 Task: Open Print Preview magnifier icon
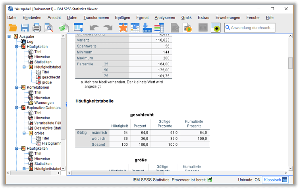click(x=49, y=28)
